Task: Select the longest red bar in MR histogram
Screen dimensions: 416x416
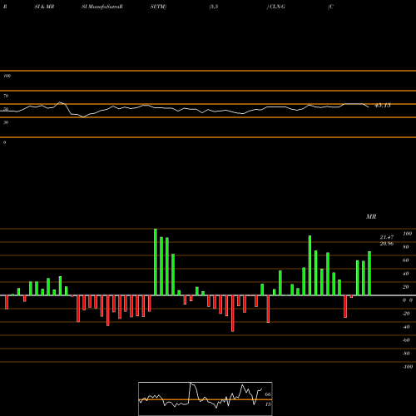Action: [x=232, y=314]
